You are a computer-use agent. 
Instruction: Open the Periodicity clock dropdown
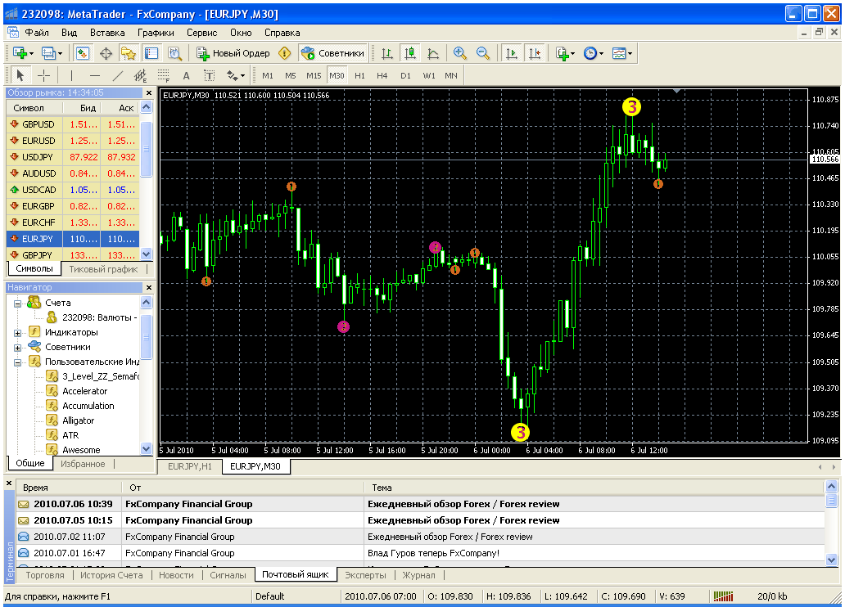click(x=594, y=53)
